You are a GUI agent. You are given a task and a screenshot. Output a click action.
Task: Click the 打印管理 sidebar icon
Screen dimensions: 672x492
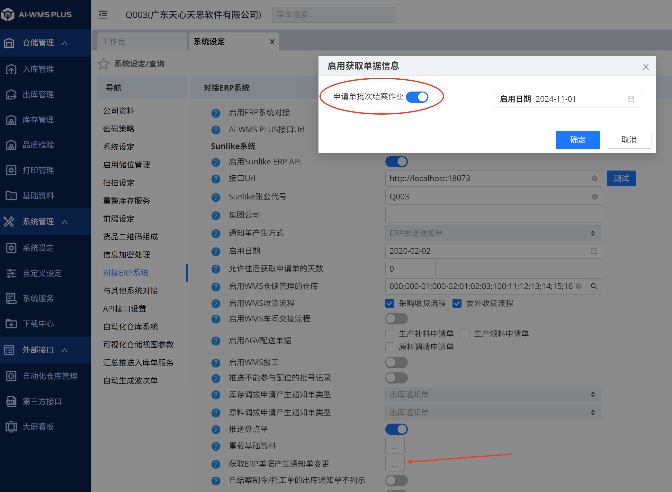coord(11,170)
